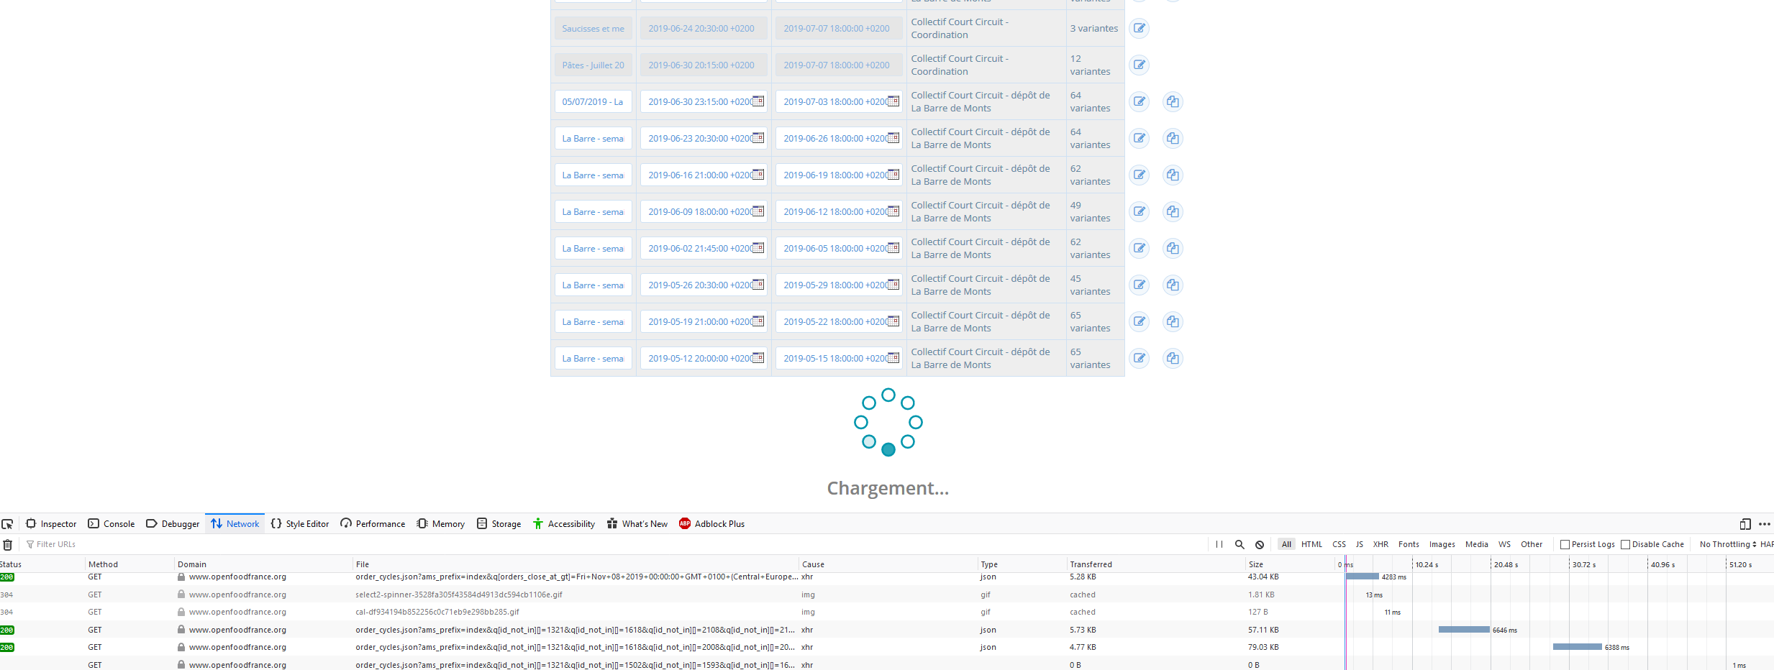Viewport: 1774px width, 670px height.
Task: Enable Persist Logs checkbox
Action: click(1565, 545)
